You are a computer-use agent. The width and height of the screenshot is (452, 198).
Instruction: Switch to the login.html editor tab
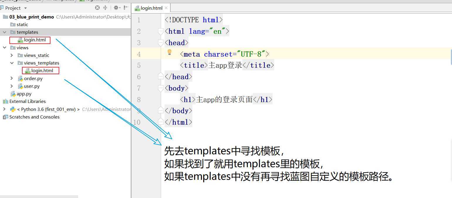(151, 8)
